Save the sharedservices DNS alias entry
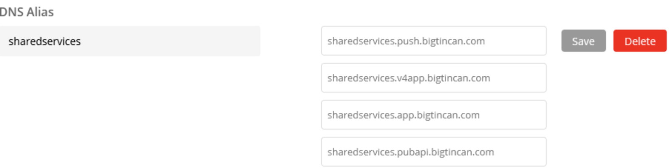Image resolution: width=672 pixels, height=168 pixels. (x=583, y=41)
